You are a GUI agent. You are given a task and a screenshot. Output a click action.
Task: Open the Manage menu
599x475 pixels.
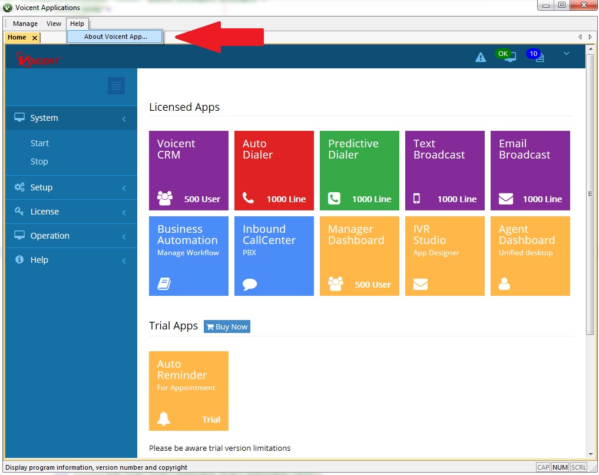(x=25, y=24)
